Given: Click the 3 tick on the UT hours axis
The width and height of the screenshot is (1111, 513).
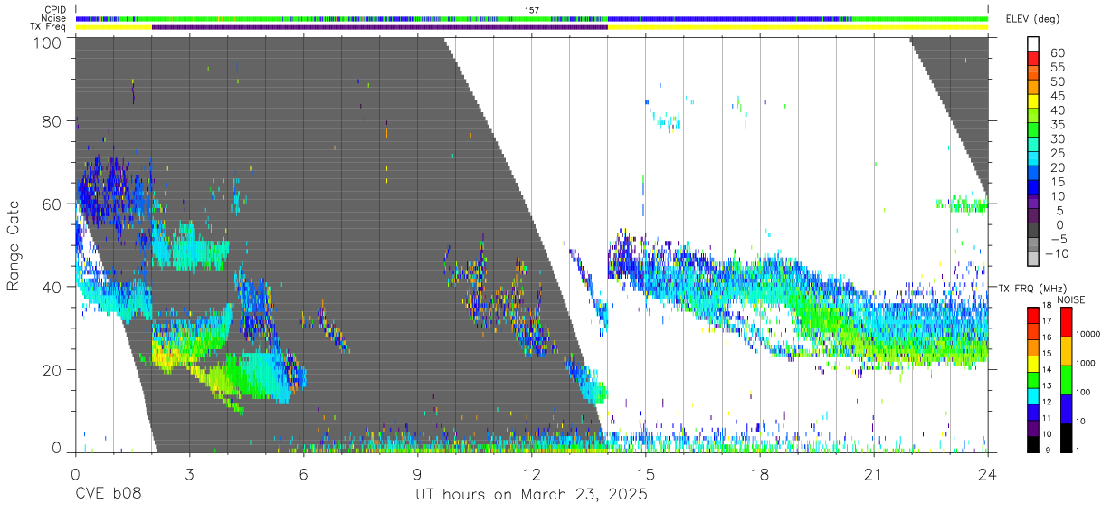Looking at the screenshot, I should click(189, 473).
